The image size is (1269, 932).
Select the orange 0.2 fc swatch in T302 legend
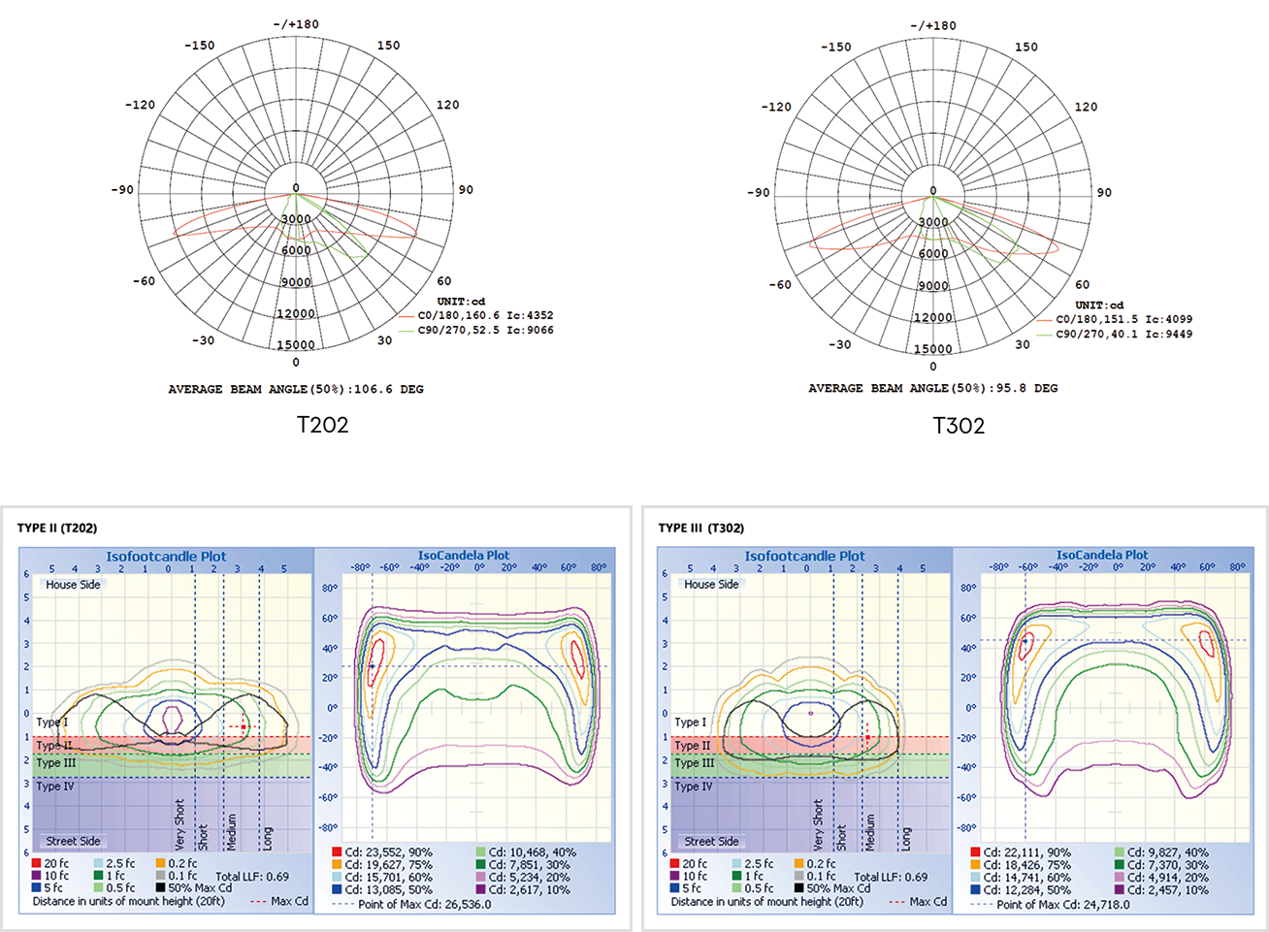799,864
